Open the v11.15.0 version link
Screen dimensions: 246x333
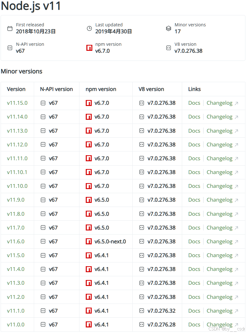[17, 103]
